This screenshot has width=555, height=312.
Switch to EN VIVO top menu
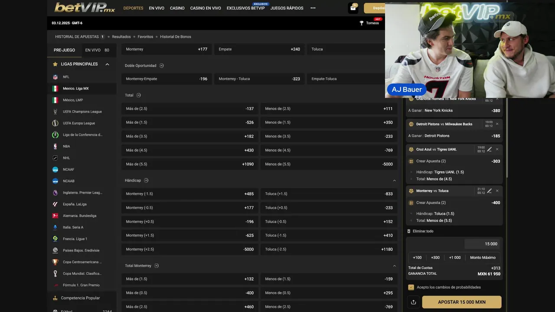tap(157, 8)
